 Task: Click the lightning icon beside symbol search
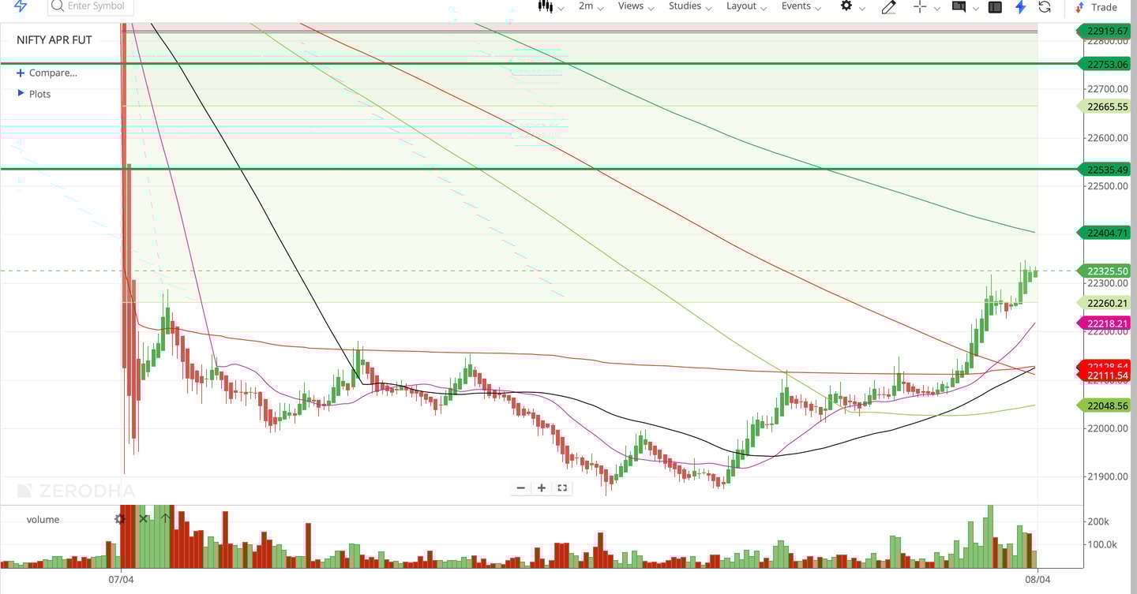tap(21, 7)
